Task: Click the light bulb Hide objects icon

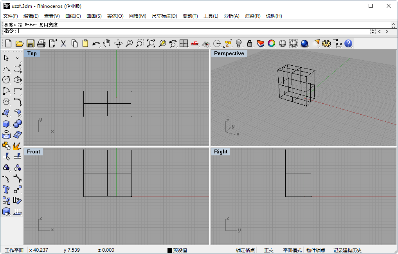Action: 239,44
